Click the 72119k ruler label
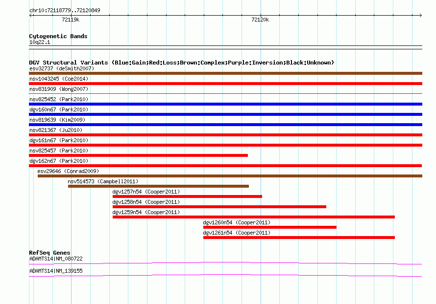 tap(71, 20)
